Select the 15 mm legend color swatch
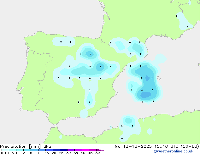 pos(49,150)
